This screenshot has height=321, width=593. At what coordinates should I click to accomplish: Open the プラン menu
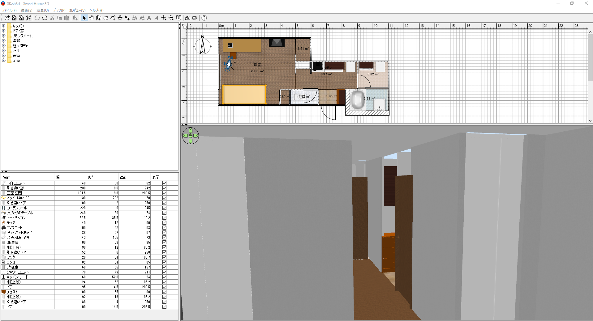(x=59, y=10)
